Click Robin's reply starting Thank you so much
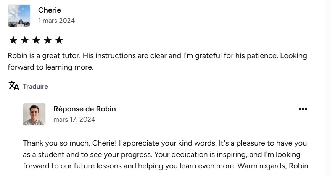This screenshot has height=176, width=330. [166, 154]
